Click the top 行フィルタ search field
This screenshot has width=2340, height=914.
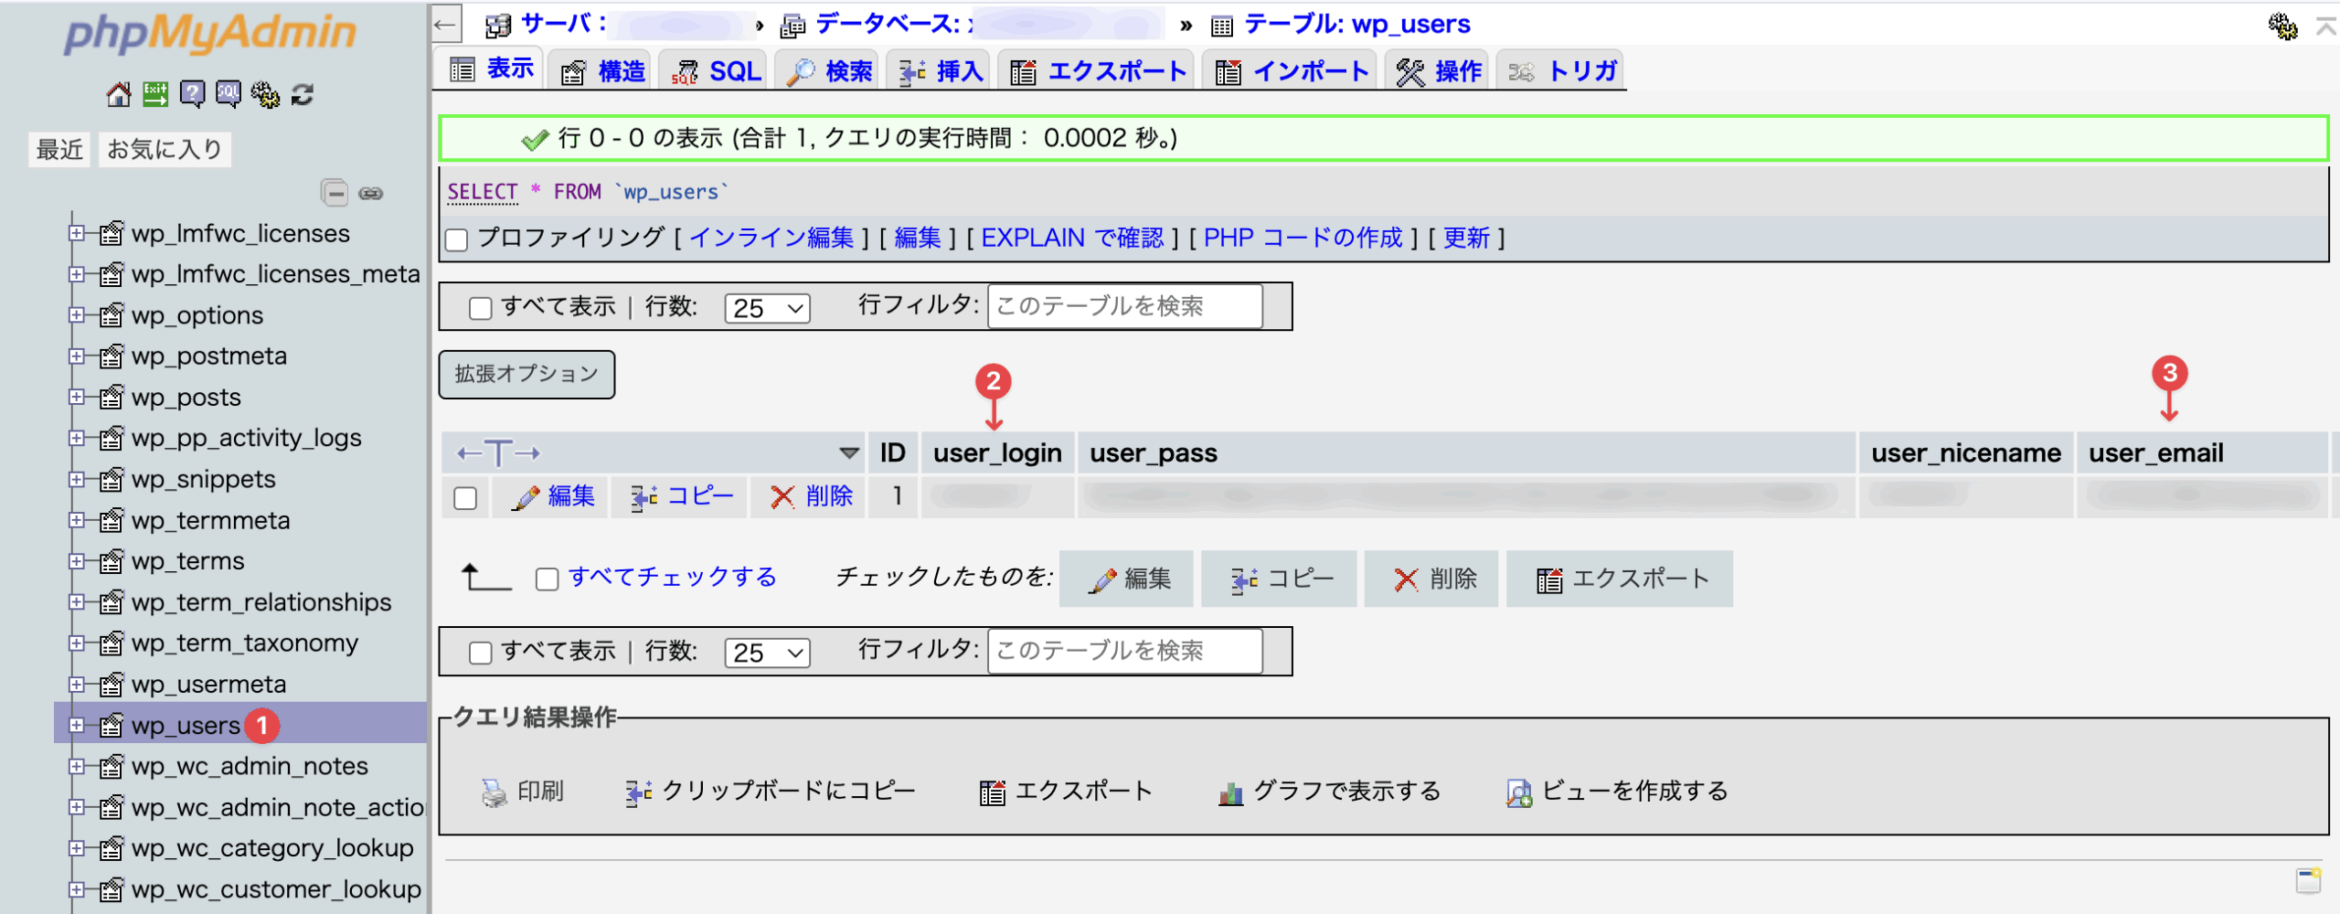pos(1124,306)
